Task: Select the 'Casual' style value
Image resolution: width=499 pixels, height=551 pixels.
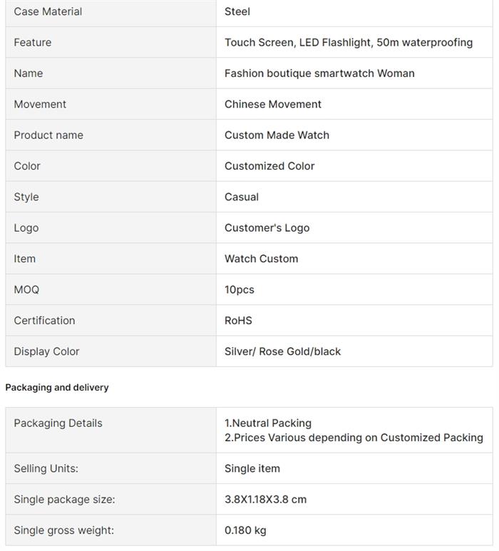Action: pyautogui.click(x=242, y=197)
